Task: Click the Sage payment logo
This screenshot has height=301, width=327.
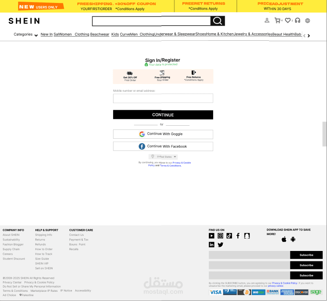Action: (x=316, y=292)
